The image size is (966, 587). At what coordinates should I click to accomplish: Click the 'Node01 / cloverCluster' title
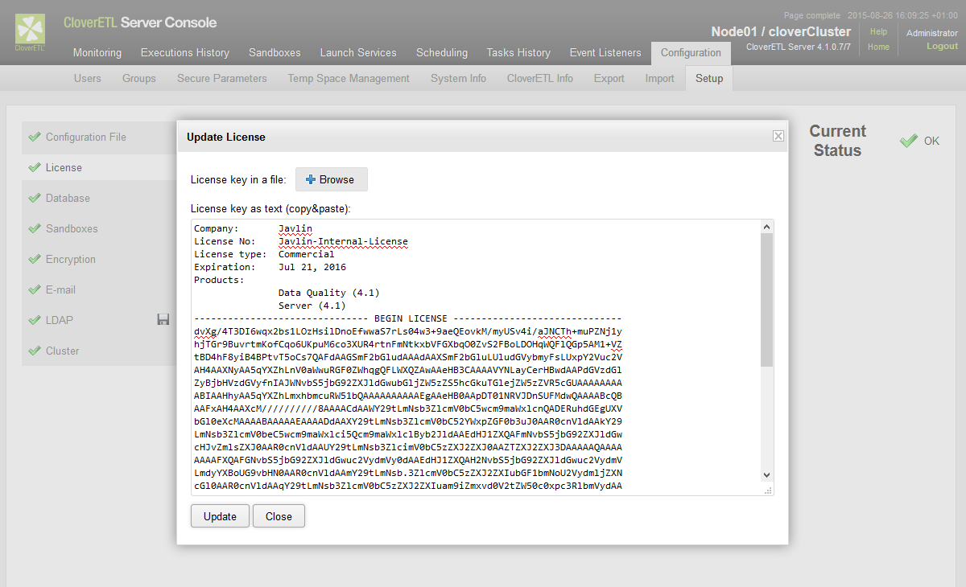[781, 32]
